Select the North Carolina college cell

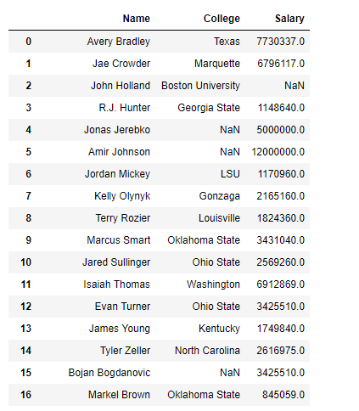click(207, 351)
